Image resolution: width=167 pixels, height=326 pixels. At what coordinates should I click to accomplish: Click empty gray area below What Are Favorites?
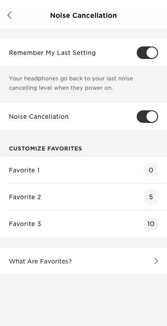[83, 300]
